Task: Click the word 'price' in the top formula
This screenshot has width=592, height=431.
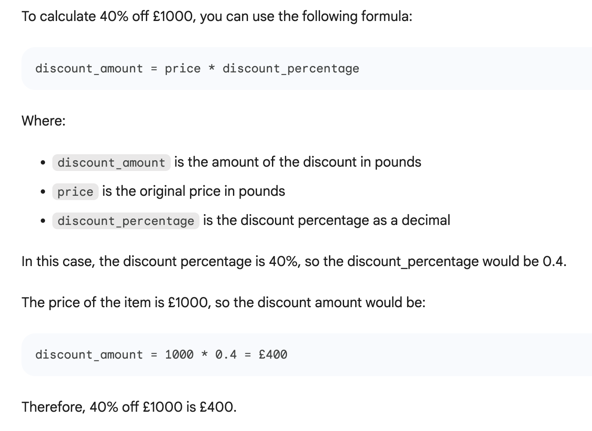Action: [x=182, y=69]
